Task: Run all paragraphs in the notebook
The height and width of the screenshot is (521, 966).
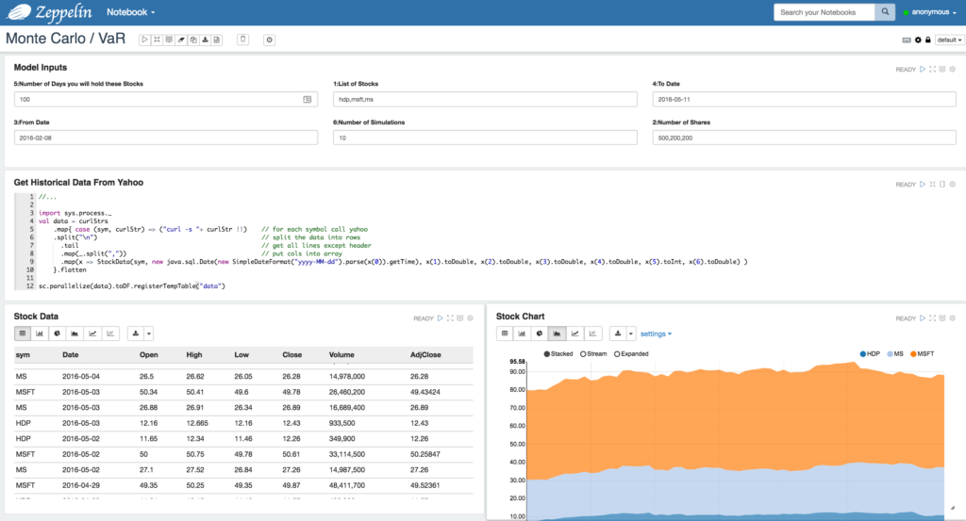Action: [144, 40]
